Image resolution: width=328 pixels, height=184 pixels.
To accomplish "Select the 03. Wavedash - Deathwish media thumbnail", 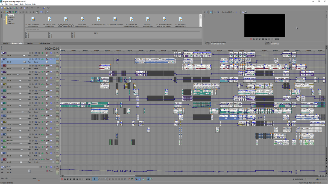I will (180, 19).
